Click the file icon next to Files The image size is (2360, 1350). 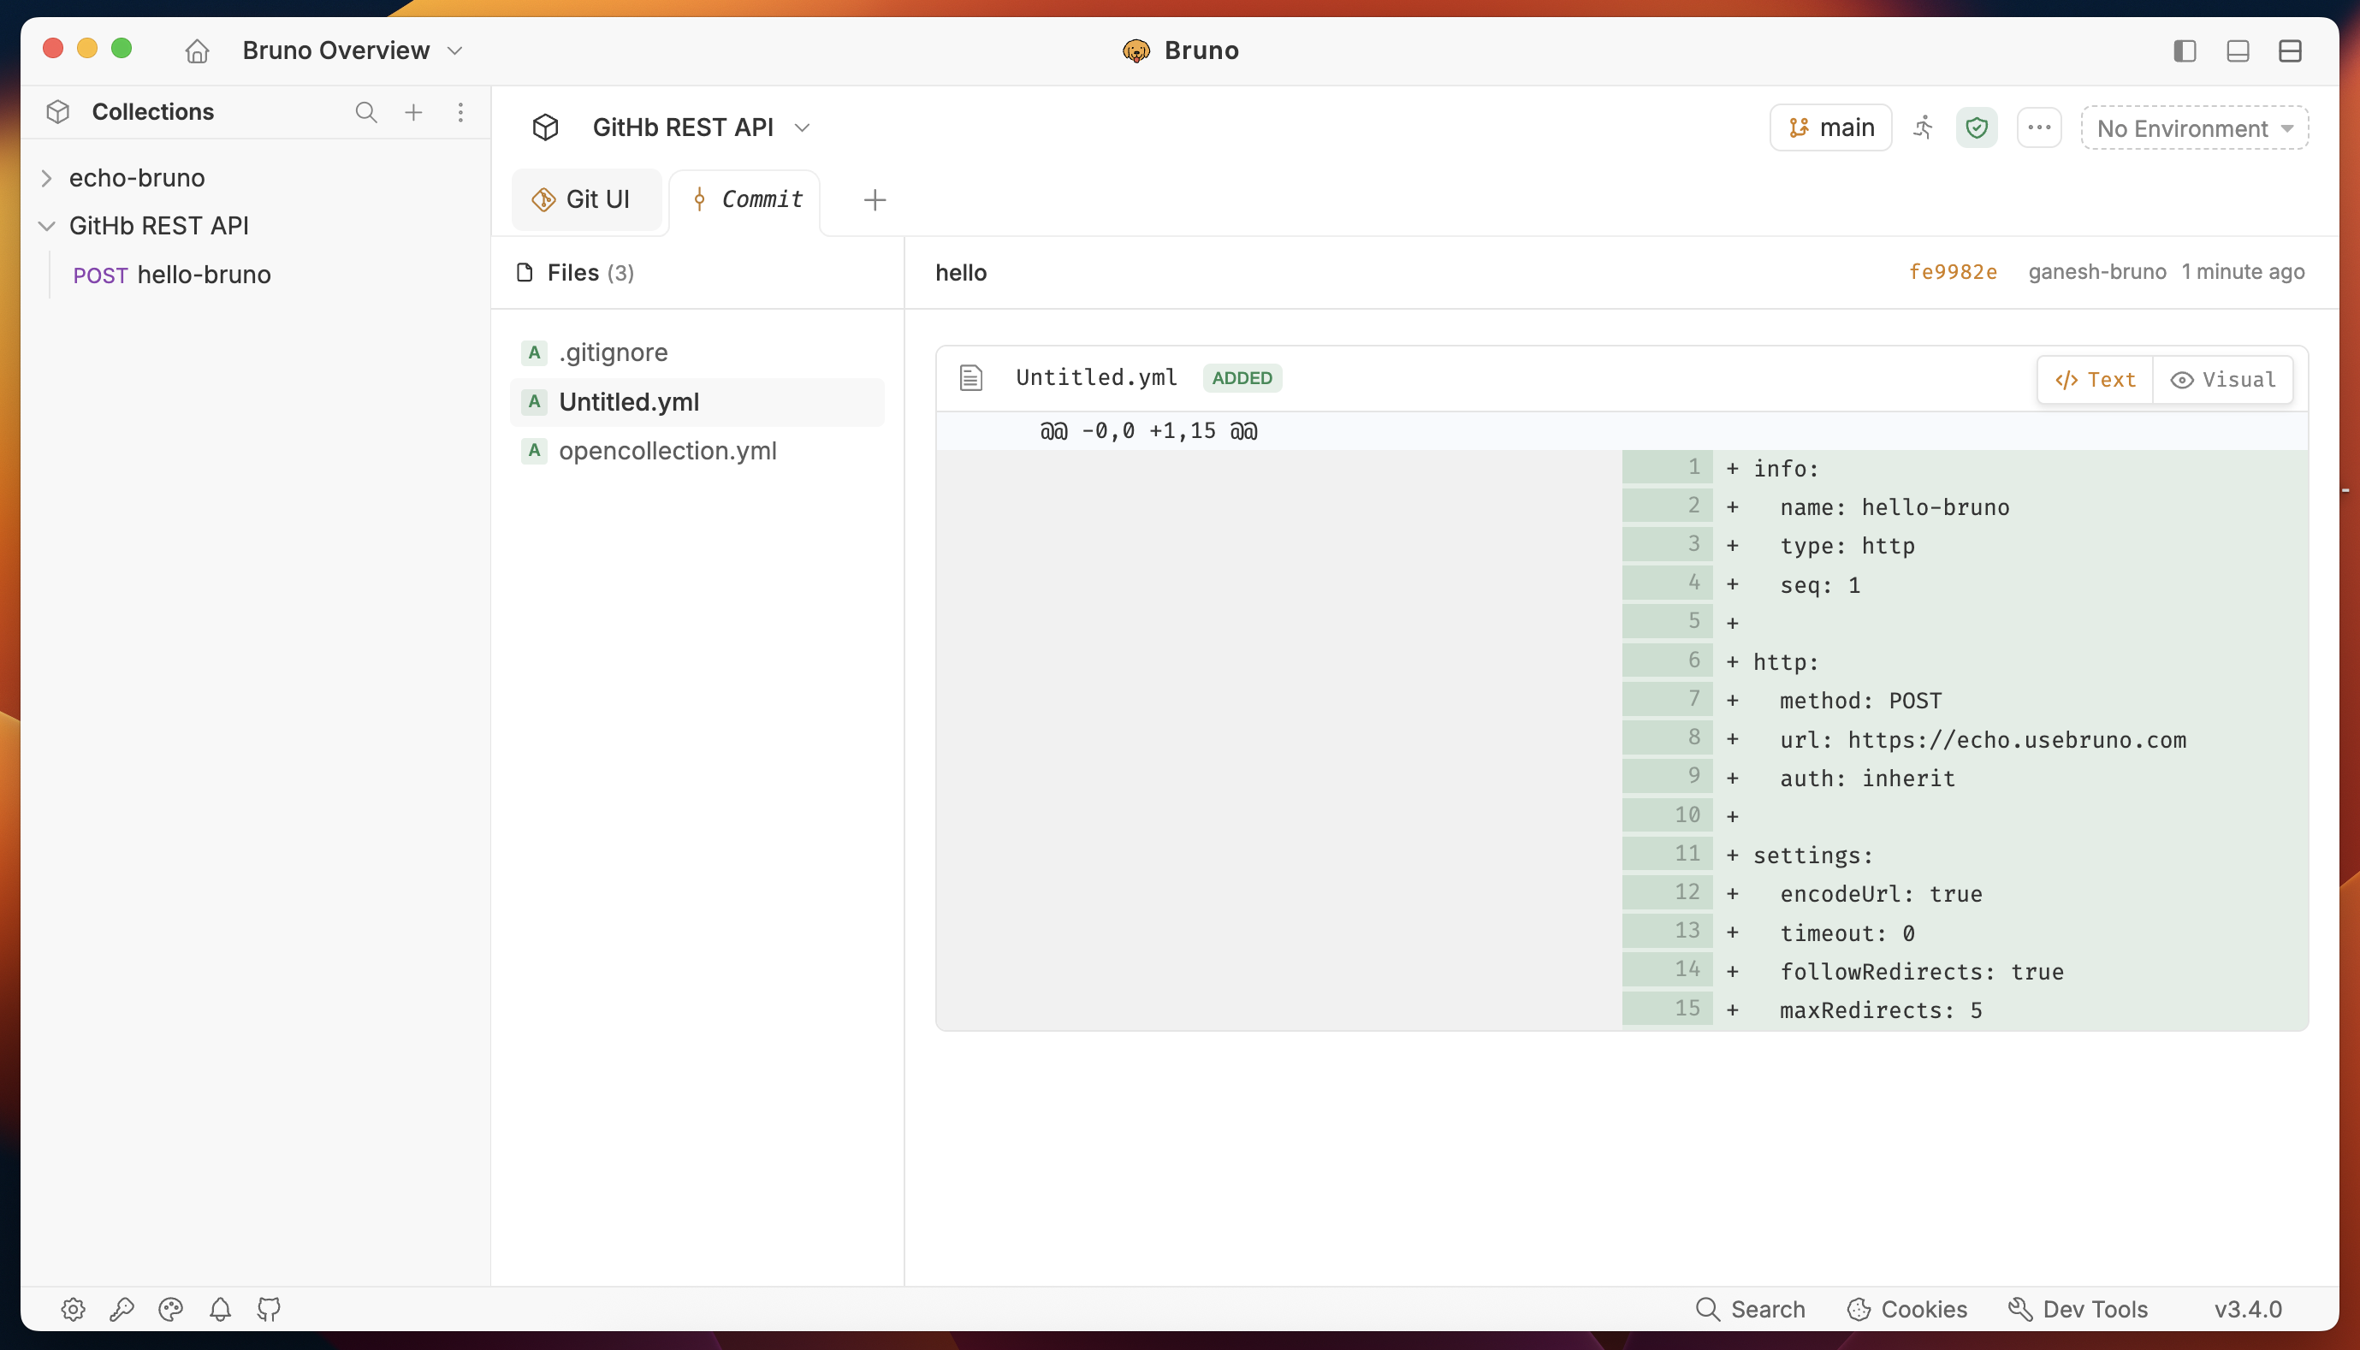click(525, 272)
